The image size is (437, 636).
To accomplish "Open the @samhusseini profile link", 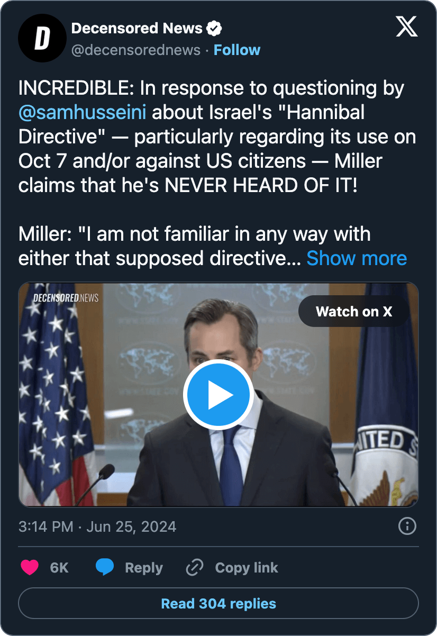I will (82, 112).
